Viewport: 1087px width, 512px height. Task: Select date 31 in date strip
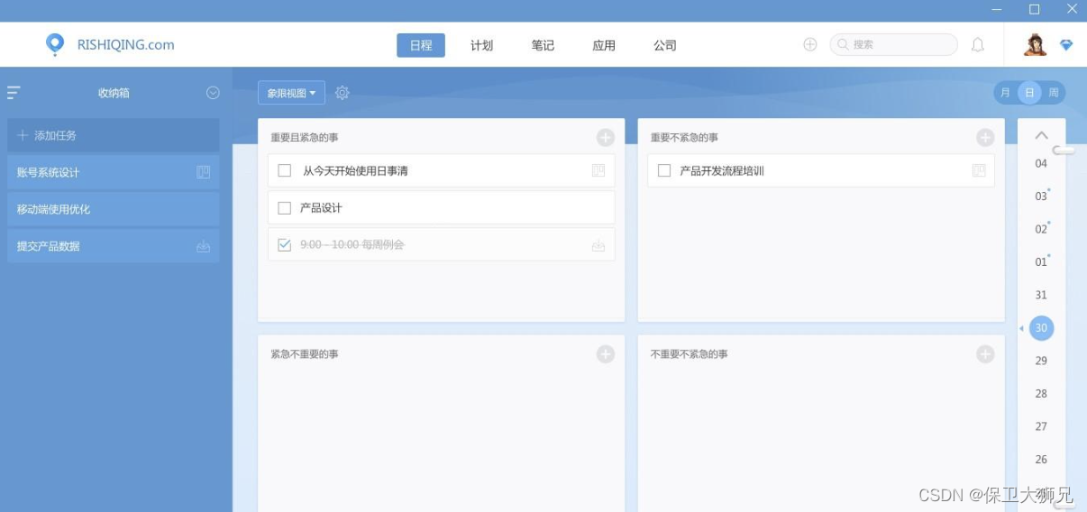tap(1041, 295)
